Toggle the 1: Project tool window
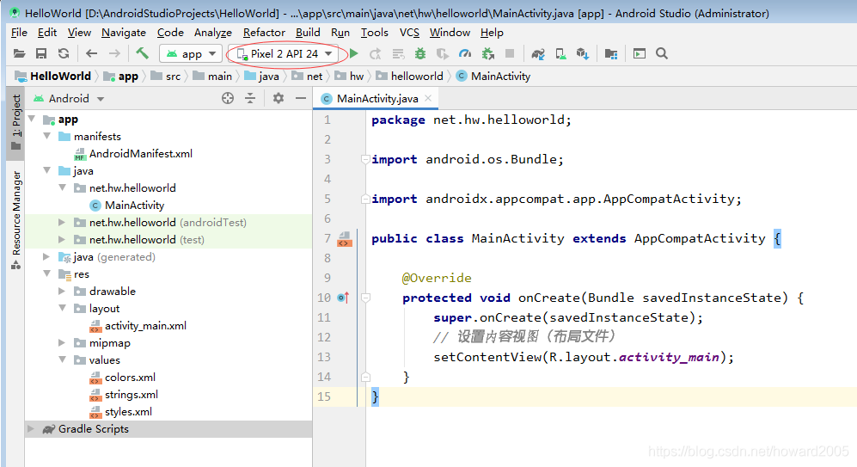This screenshot has height=467, width=857. [15, 122]
